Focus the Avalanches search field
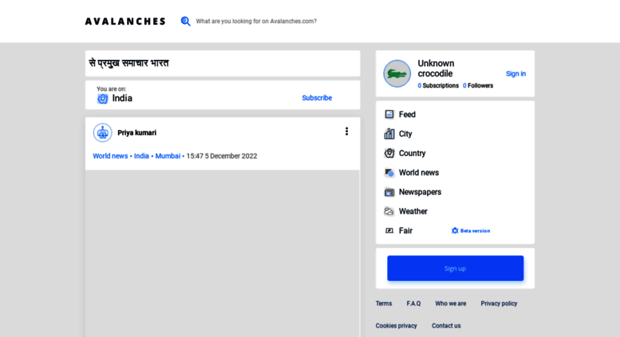 pos(256,22)
